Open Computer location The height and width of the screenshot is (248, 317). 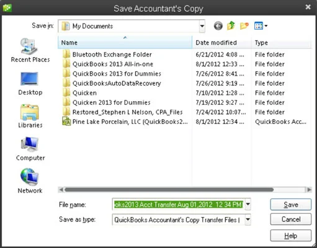[30, 149]
